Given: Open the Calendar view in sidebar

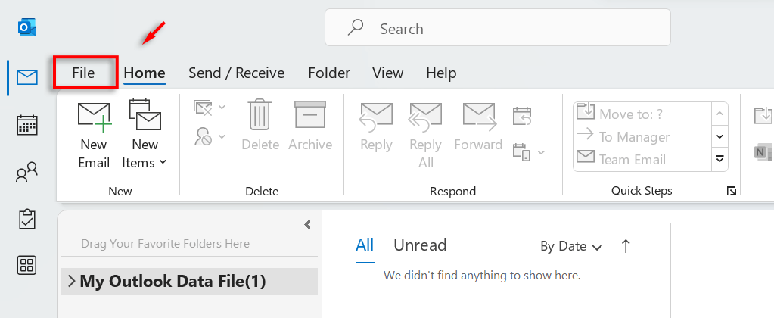Looking at the screenshot, I should pos(27,125).
